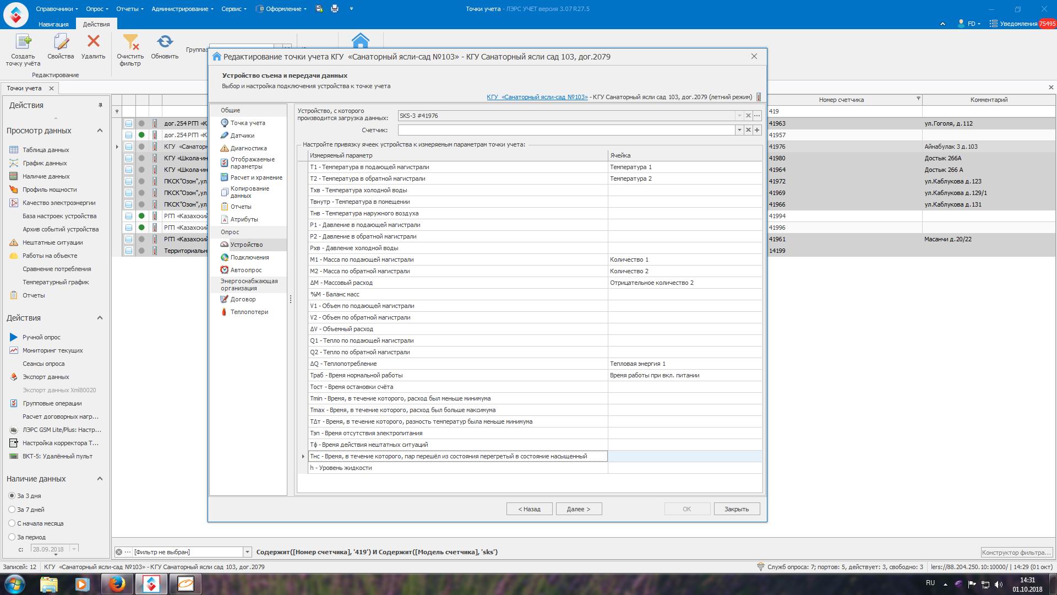
Task: Select С начала месяца radio button
Action: tap(12, 523)
